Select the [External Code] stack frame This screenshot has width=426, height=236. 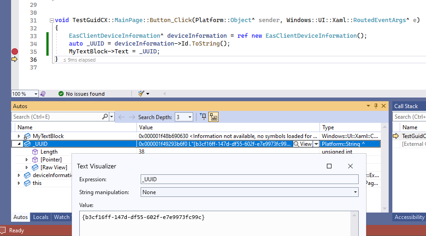414,144
